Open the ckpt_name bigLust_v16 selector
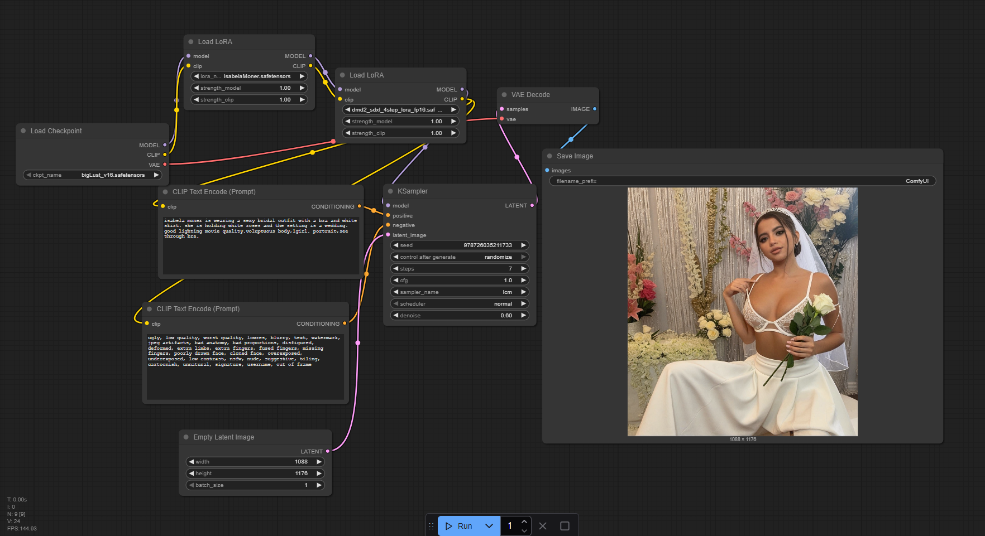 (x=92, y=175)
